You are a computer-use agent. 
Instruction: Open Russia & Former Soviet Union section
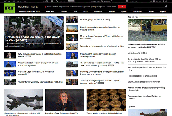30,11
